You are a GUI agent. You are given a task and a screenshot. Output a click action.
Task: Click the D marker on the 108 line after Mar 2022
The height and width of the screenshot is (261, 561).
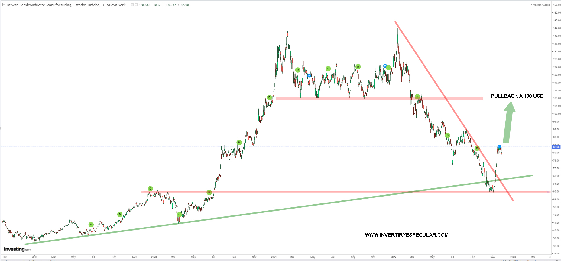click(417, 96)
